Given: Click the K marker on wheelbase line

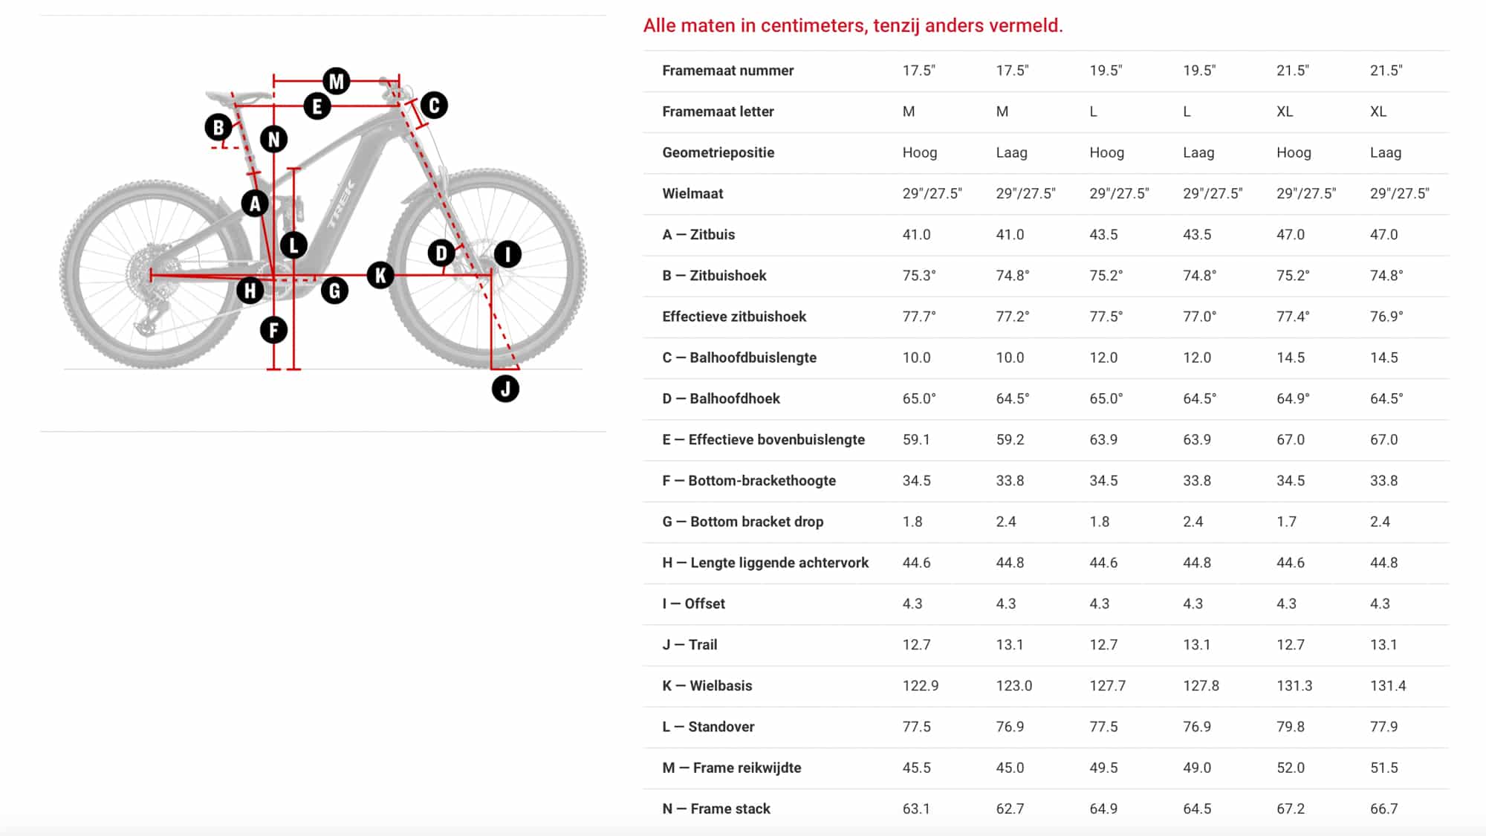Looking at the screenshot, I should pos(380,276).
